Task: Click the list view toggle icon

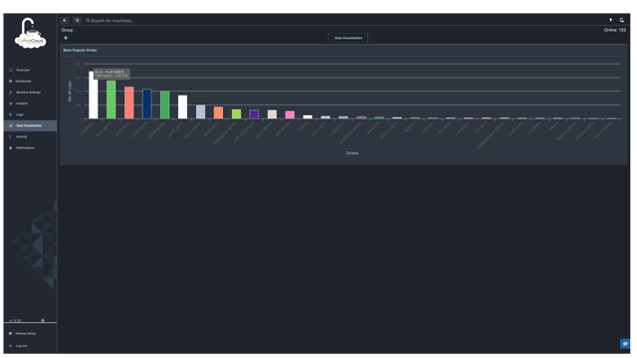Action: 78,20
